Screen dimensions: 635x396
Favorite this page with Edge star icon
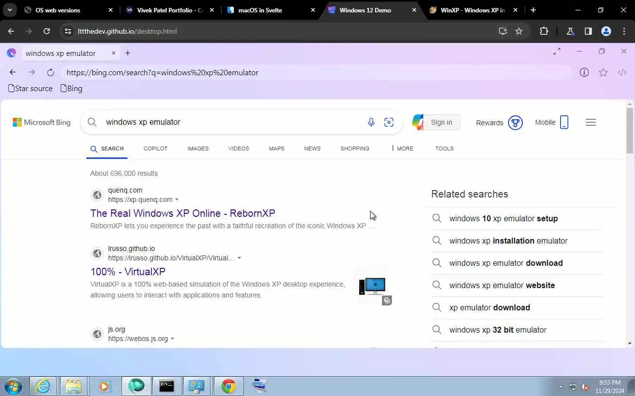603,72
